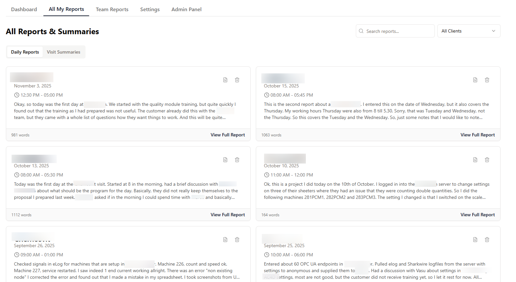
Task: Select the Daily Reports sub-tab
Action: (25, 52)
